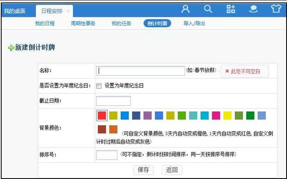Pick the bright green color swatch
The height and width of the screenshot is (179, 287).
pos(182,116)
